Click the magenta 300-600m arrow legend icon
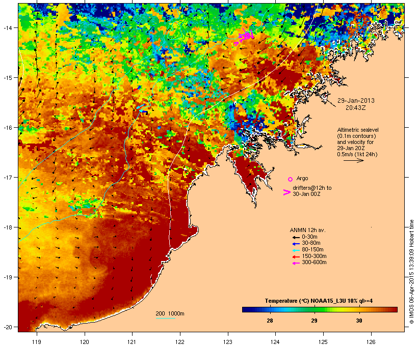The image size is (418, 346). [x=296, y=263]
